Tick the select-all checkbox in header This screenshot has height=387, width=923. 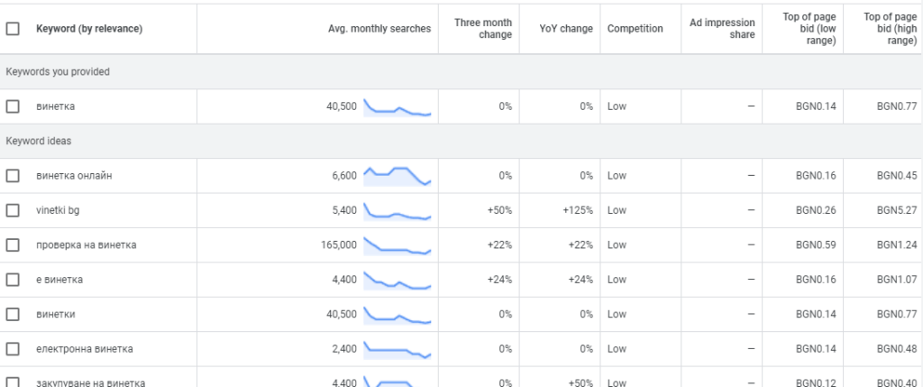click(x=13, y=29)
